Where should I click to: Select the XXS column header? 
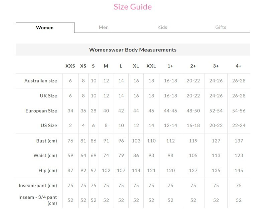pos(70,66)
